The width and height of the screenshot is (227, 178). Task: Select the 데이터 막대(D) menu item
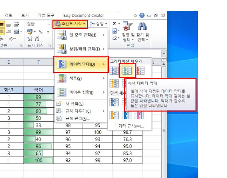(x=81, y=65)
